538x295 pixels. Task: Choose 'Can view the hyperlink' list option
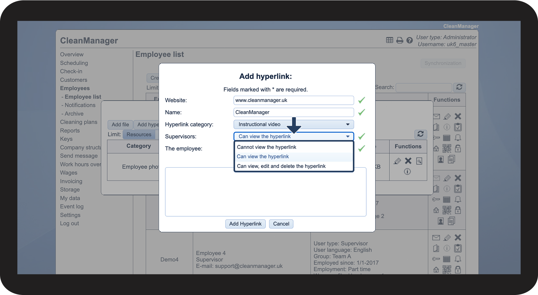294,156
